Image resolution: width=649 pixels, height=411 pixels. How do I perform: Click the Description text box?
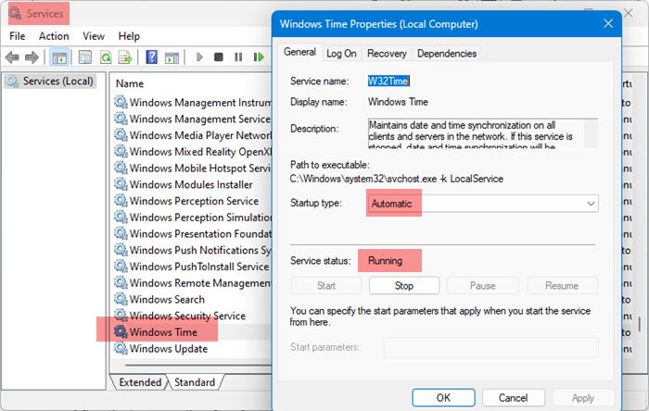483,133
